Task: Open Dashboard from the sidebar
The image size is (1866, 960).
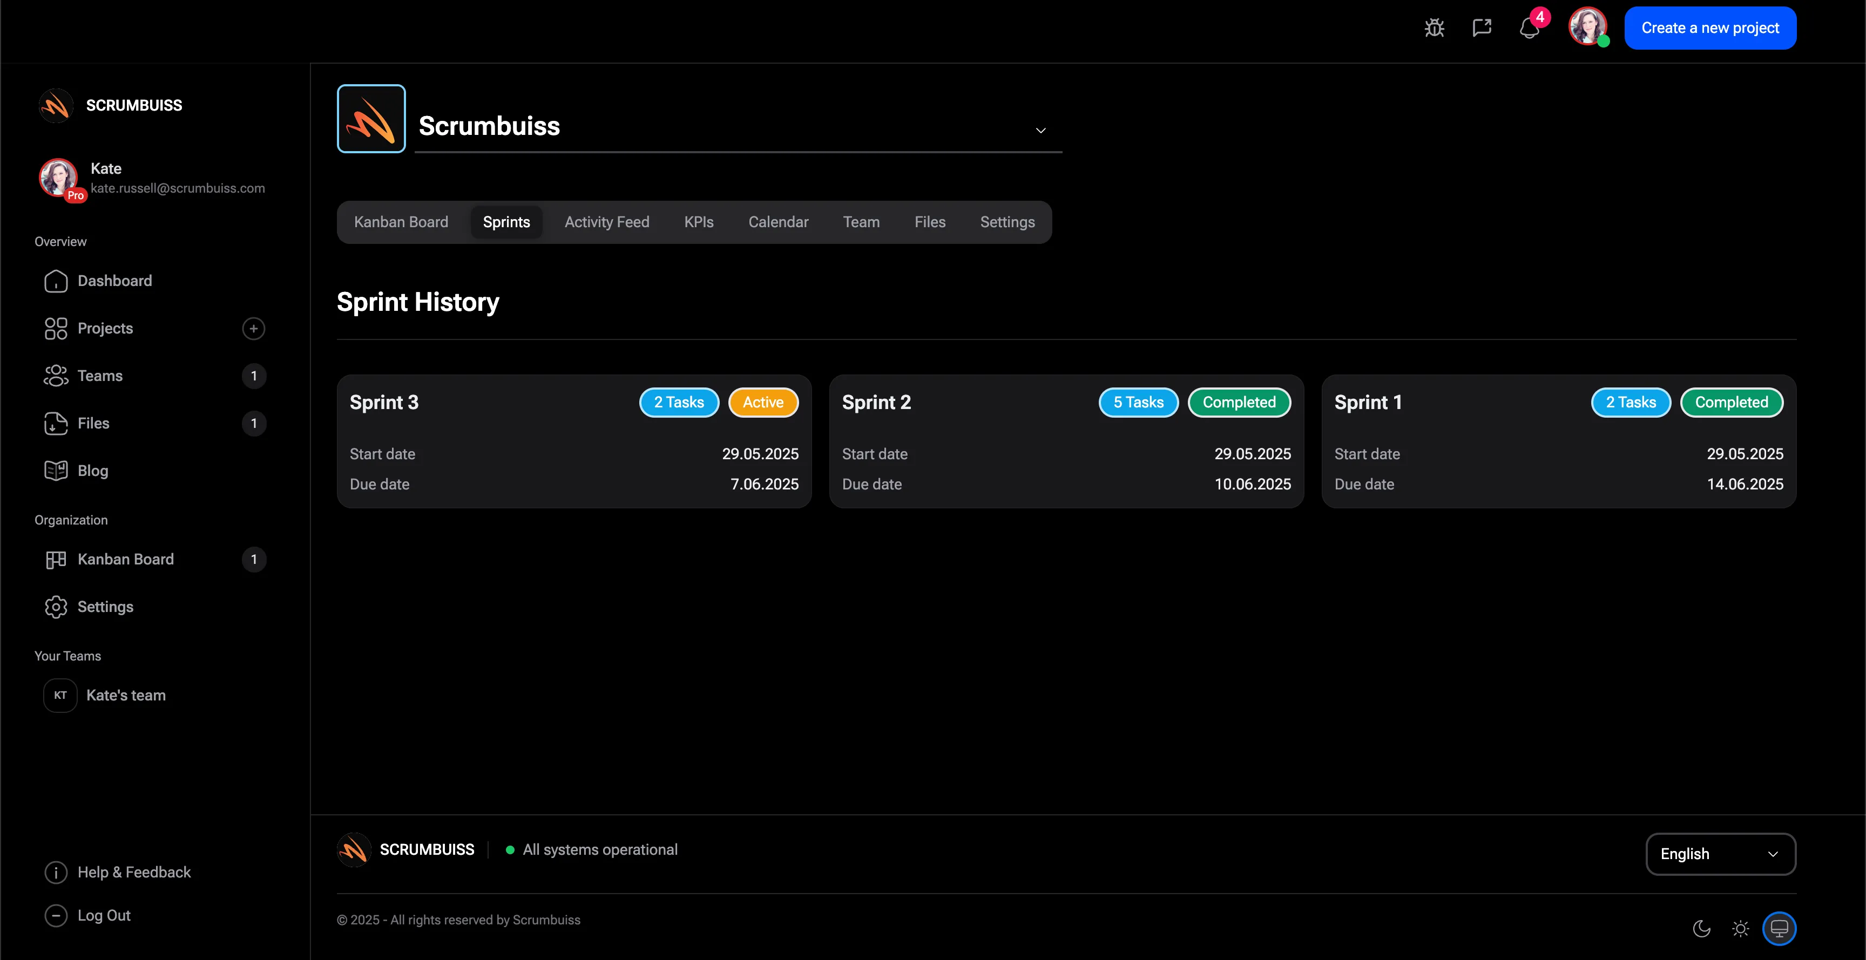Action: coord(114,281)
